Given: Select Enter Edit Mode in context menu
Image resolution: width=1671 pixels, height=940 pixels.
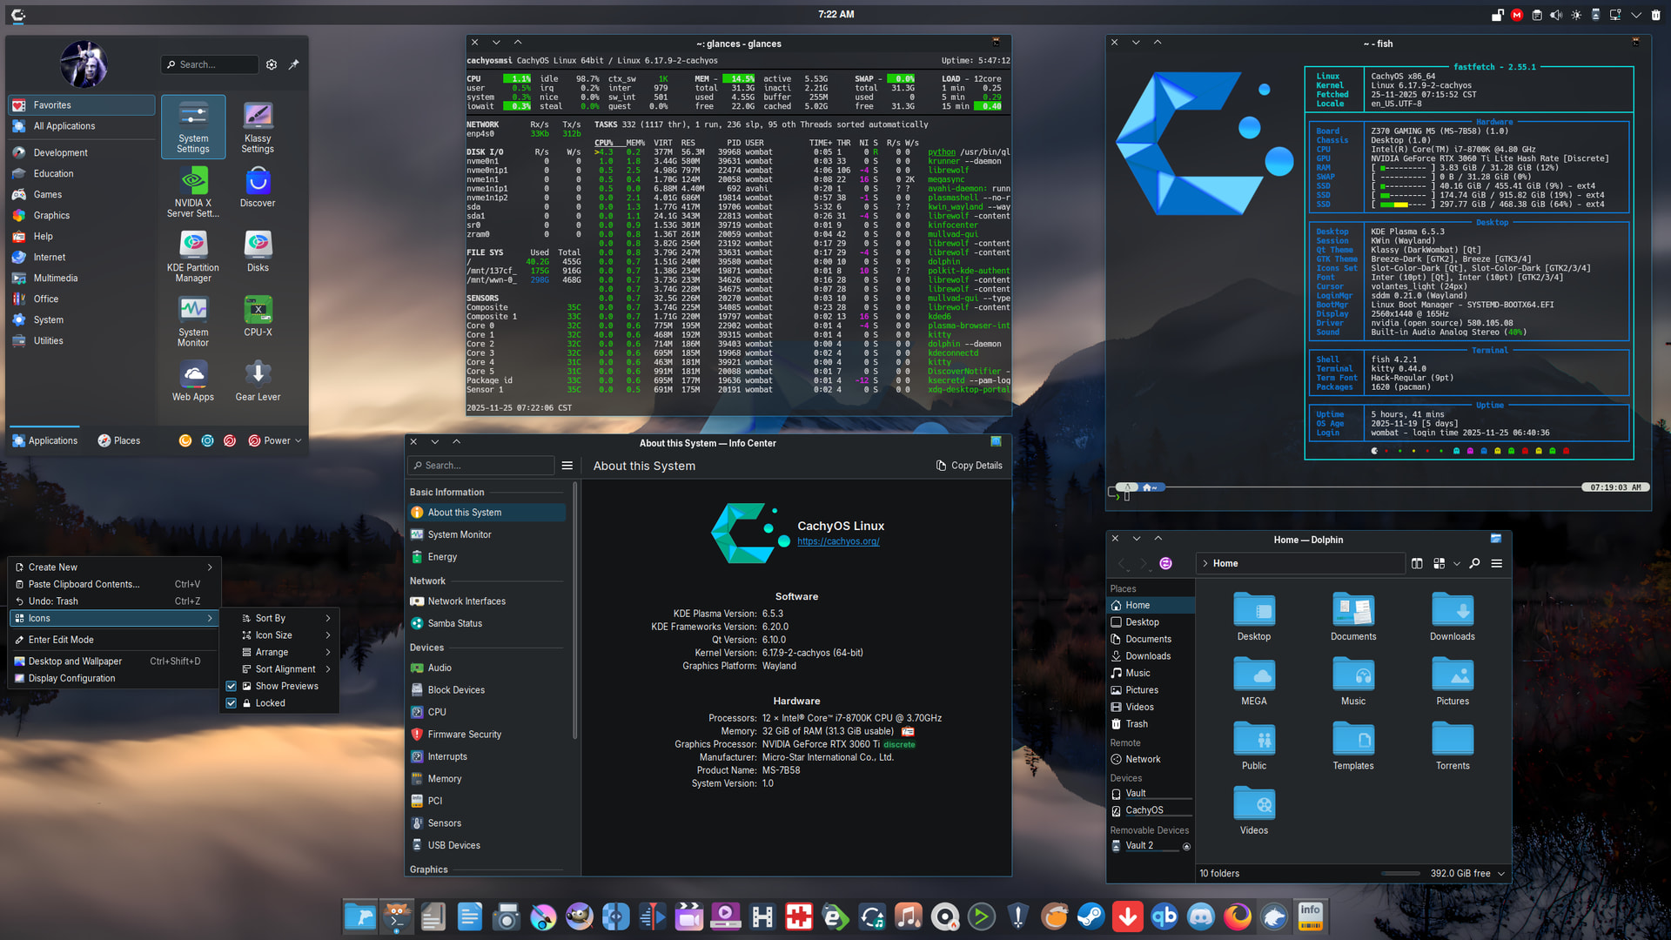Looking at the screenshot, I should point(61,640).
